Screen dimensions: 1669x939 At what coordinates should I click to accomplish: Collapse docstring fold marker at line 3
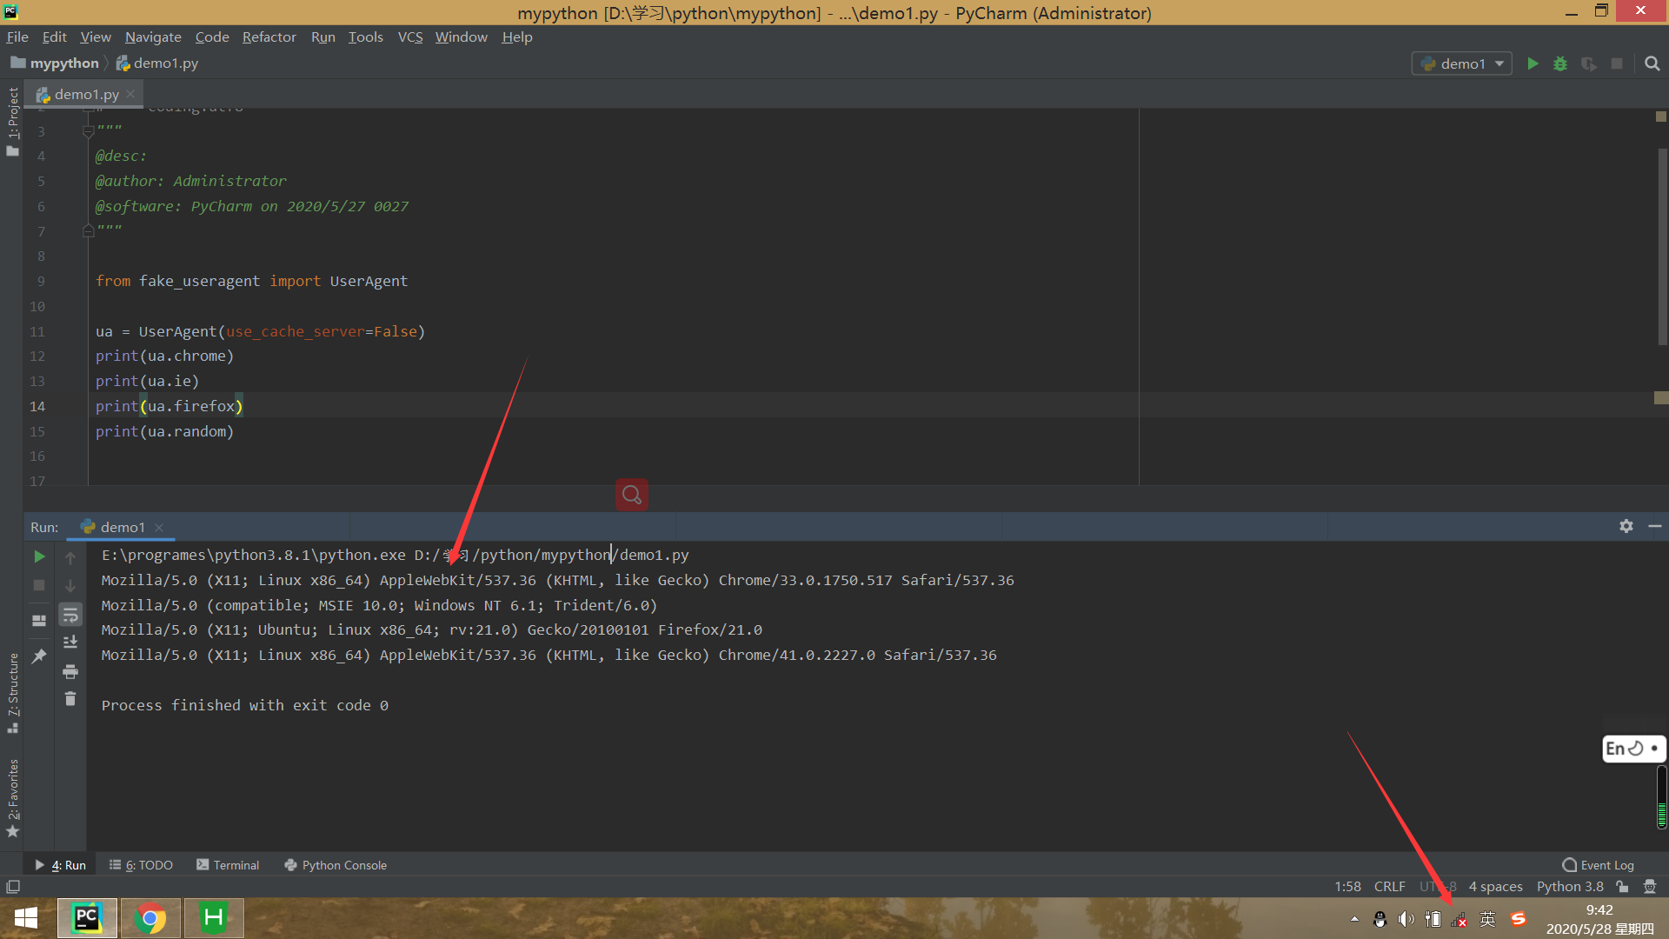click(x=88, y=131)
